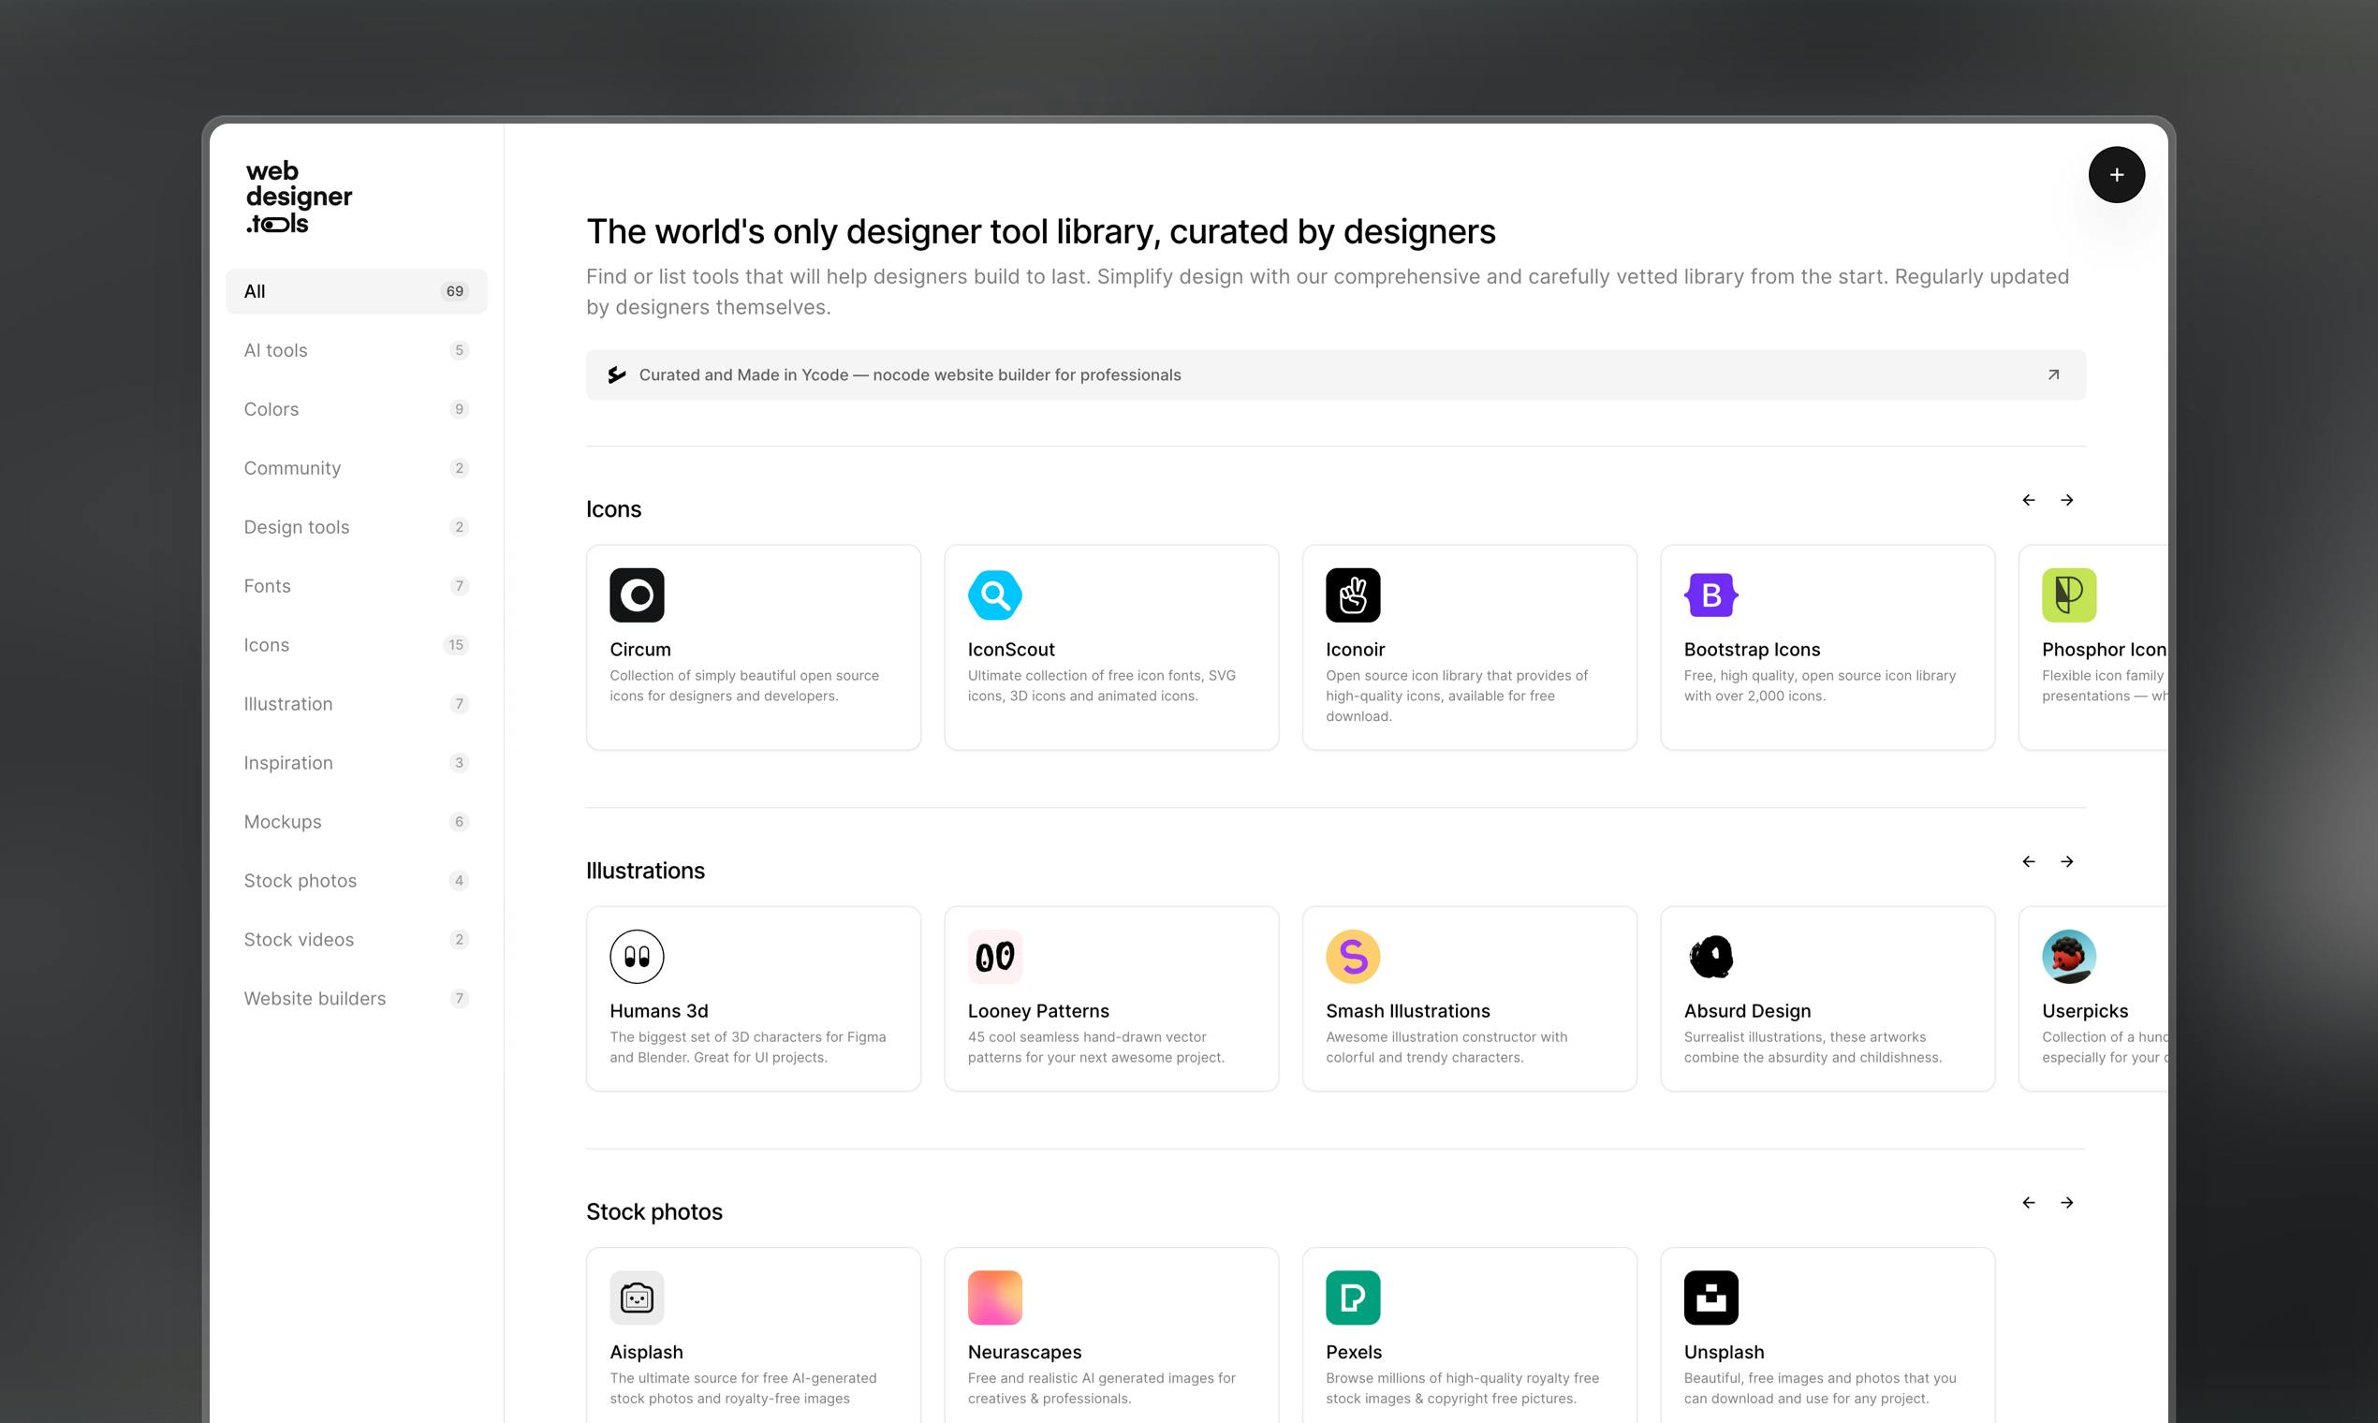Open the Absurd Design title
Image resolution: width=2378 pixels, height=1423 pixels.
click(1747, 1011)
